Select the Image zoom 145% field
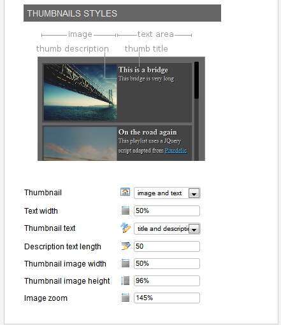 coord(167,298)
